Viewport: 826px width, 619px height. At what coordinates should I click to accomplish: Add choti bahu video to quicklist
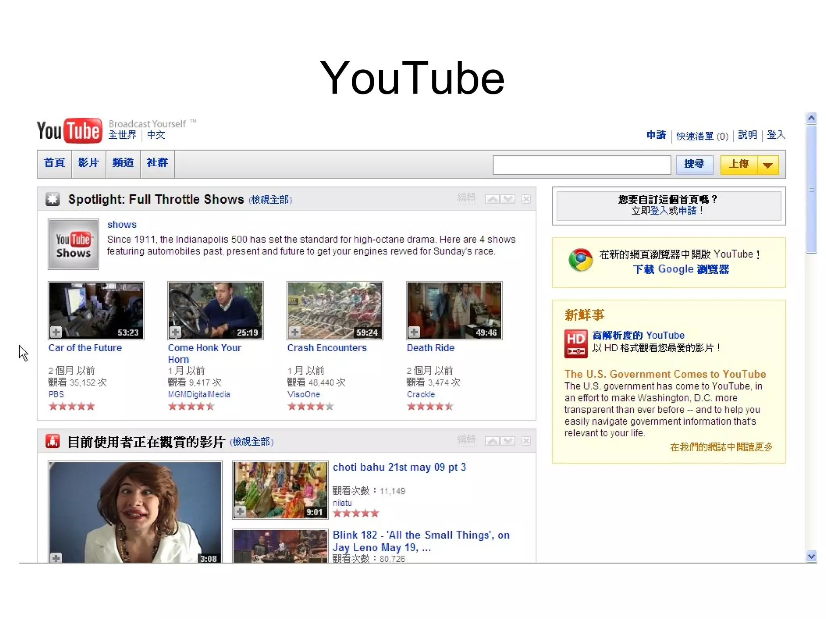point(240,512)
